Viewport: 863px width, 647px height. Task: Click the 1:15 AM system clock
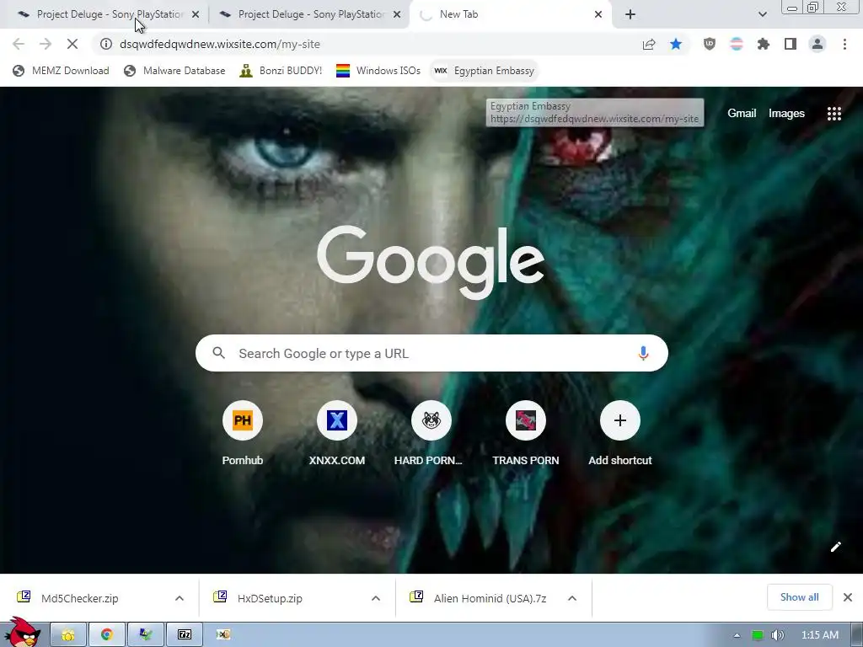click(819, 635)
